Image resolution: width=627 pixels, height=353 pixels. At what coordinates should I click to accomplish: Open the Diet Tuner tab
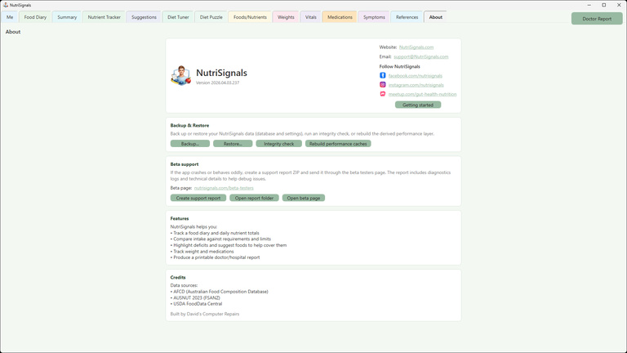[x=178, y=17]
